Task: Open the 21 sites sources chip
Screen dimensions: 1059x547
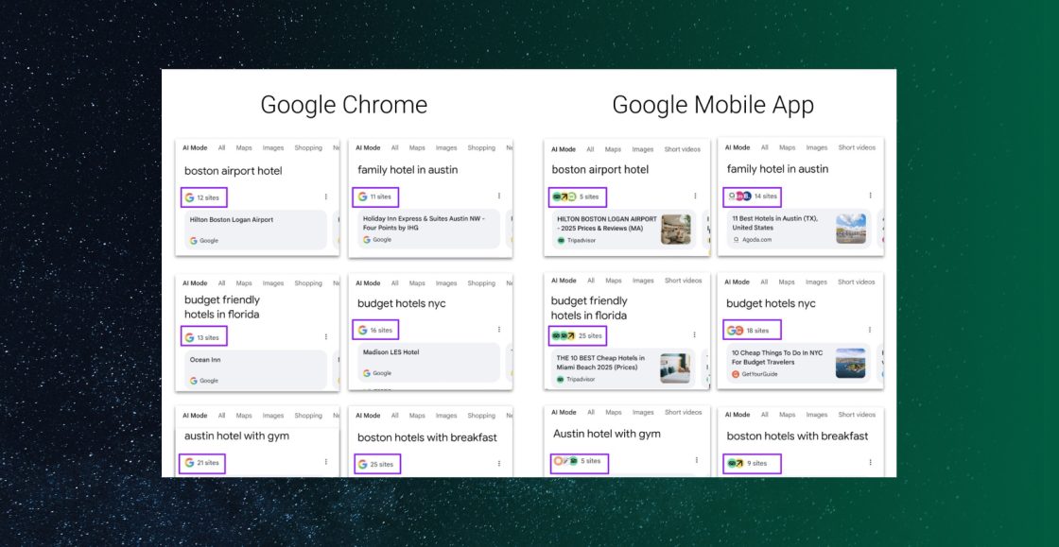Action: click(203, 463)
